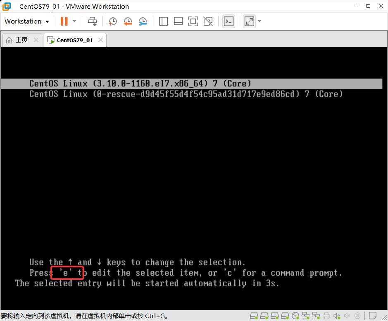
Task: Click the VMware Workstation logo in title bar
Action: [x=7, y=7]
